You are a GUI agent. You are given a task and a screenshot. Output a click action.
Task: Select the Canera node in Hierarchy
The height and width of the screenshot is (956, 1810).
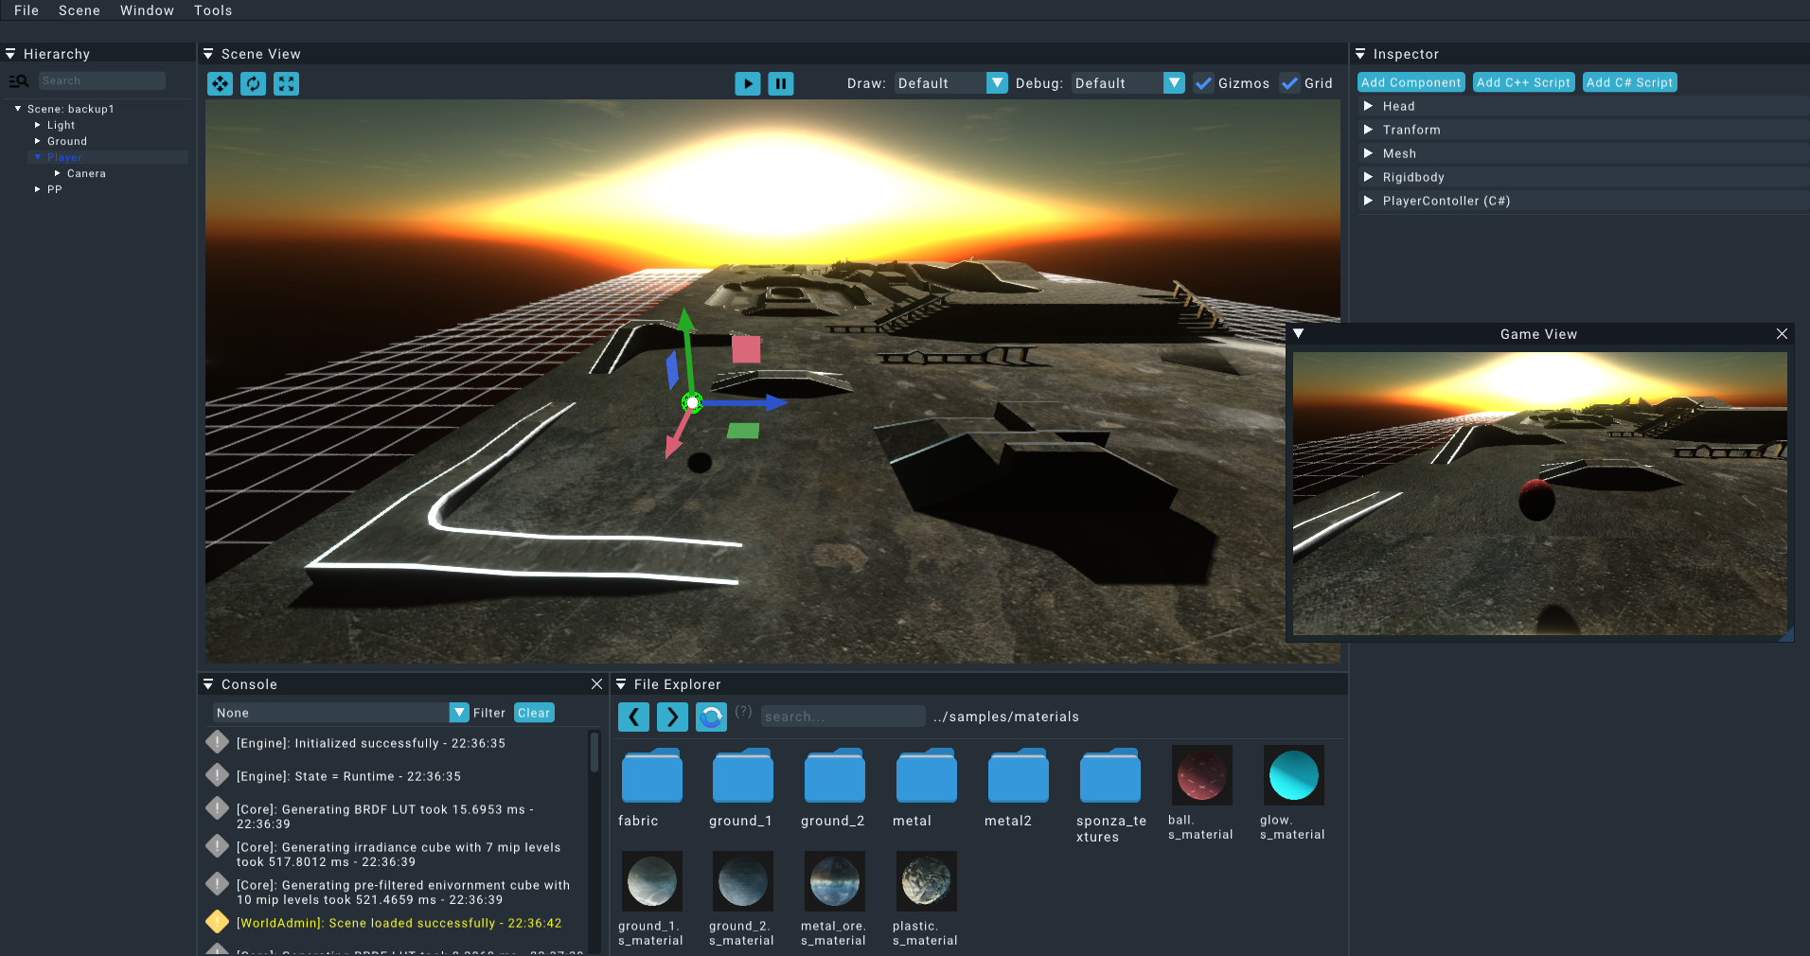(86, 173)
